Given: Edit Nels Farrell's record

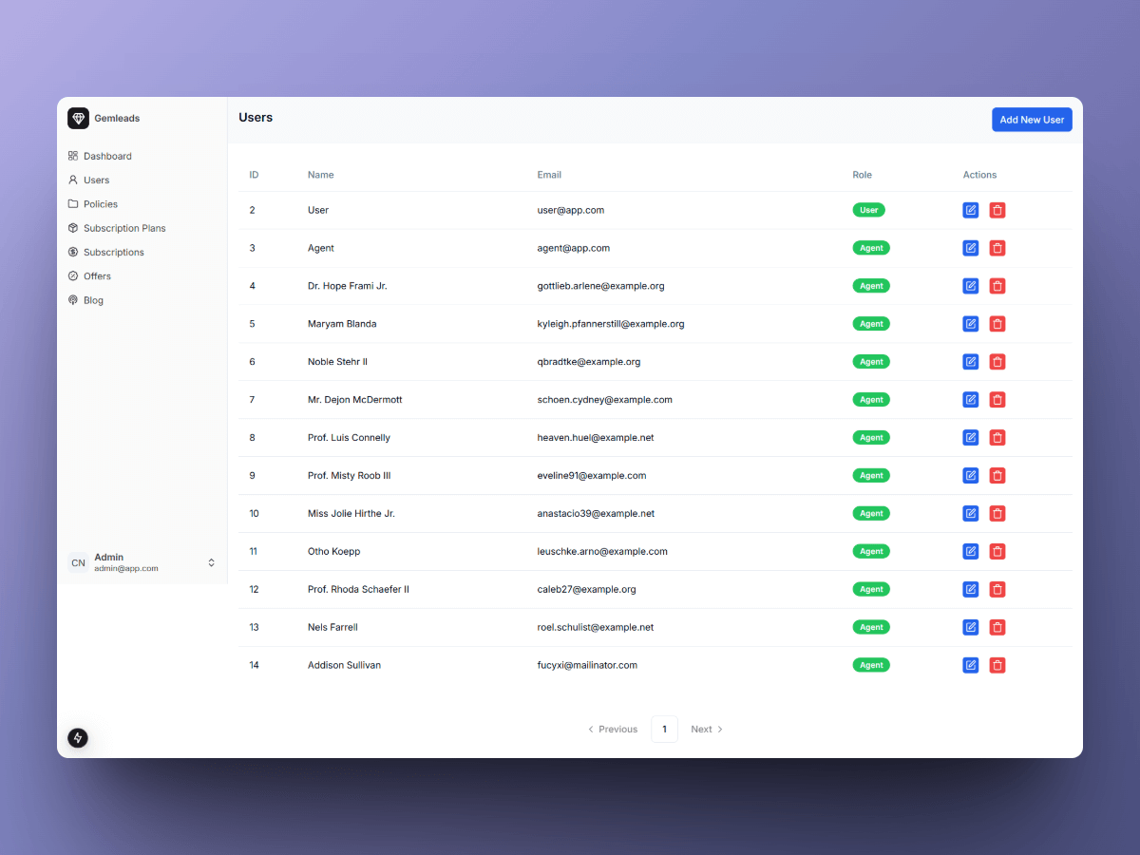Looking at the screenshot, I should point(970,628).
